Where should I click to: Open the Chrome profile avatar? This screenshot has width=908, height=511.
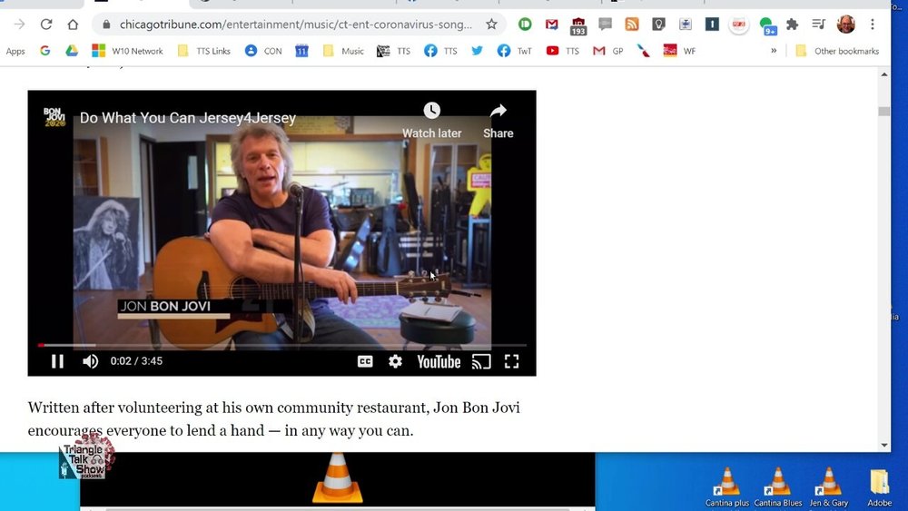click(x=846, y=25)
